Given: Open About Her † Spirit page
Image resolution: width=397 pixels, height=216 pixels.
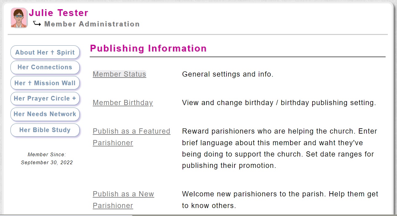Looking at the screenshot, I should pos(45,52).
